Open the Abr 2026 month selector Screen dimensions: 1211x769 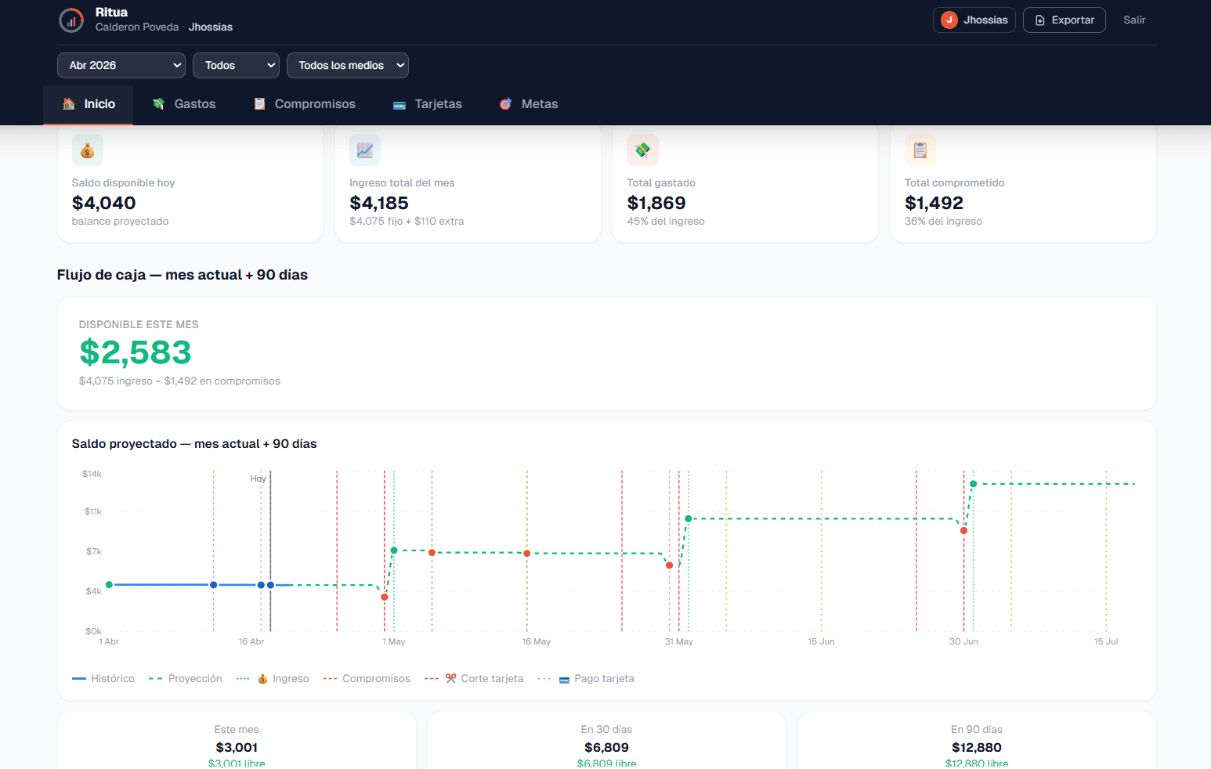121,65
